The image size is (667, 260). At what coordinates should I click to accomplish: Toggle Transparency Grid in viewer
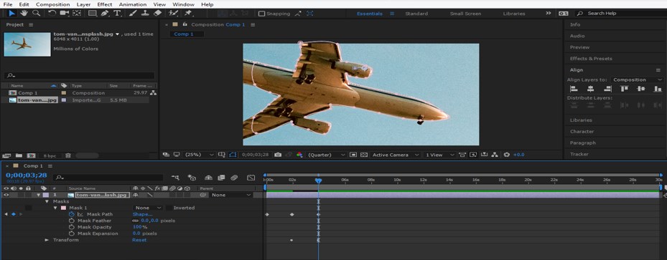click(x=364, y=155)
